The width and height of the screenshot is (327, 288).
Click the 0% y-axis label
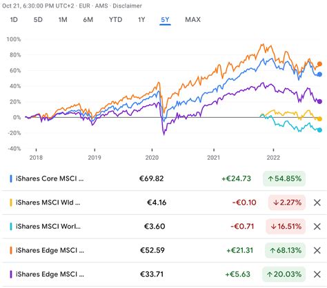[17, 117]
